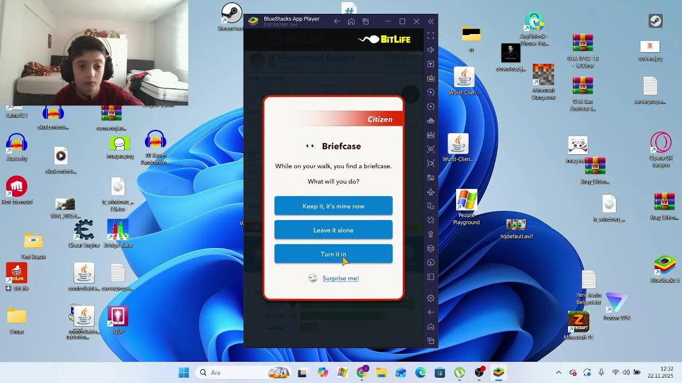
Task: Open the People Playground desktop shortcut
Action: [x=467, y=207]
